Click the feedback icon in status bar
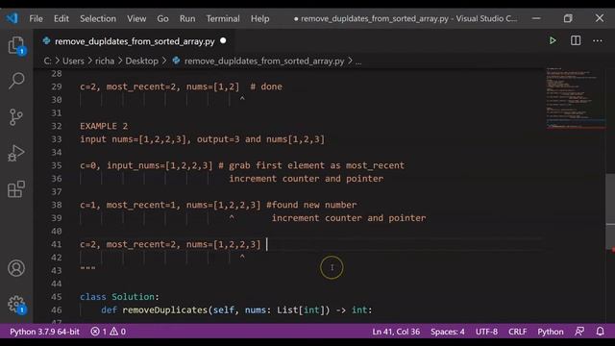This screenshot has height=346, width=615. (x=579, y=332)
